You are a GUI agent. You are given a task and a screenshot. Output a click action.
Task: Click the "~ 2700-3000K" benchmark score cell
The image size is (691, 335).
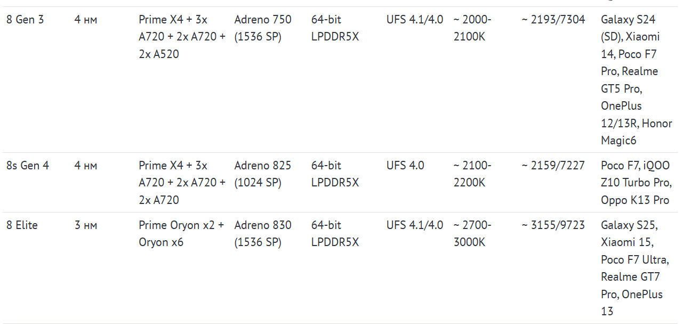[472, 234]
